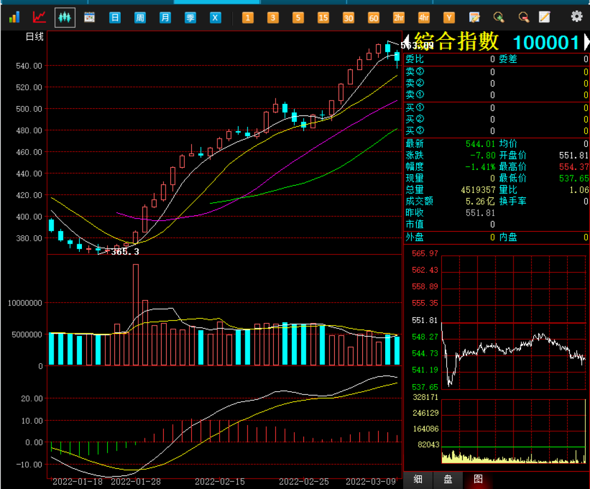Select the 30-minute interval
The height and width of the screenshot is (489, 590).
pos(349,17)
